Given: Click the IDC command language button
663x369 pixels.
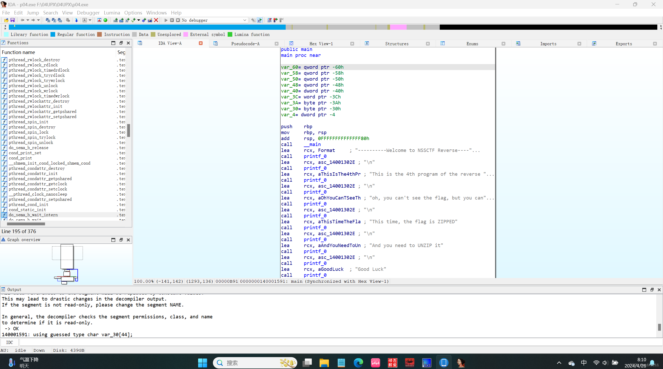Looking at the screenshot, I should pos(10,342).
